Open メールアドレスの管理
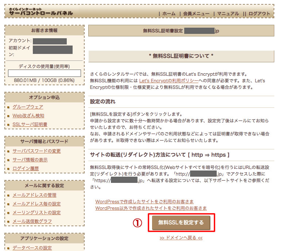This screenshot has height=251, width=286. pyautogui.click(x=34, y=195)
